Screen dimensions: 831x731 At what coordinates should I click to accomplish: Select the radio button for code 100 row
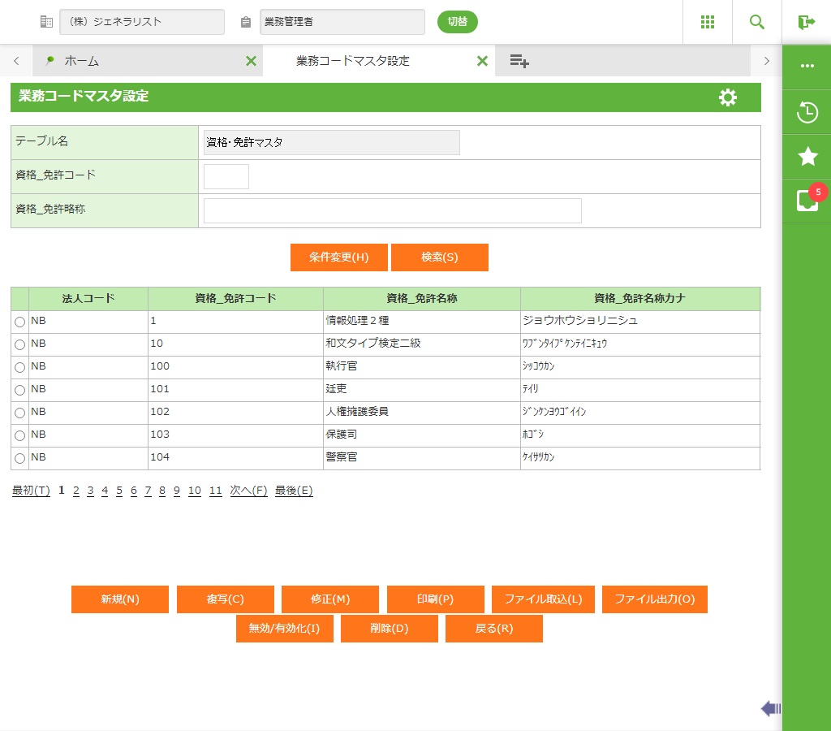pos(20,368)
